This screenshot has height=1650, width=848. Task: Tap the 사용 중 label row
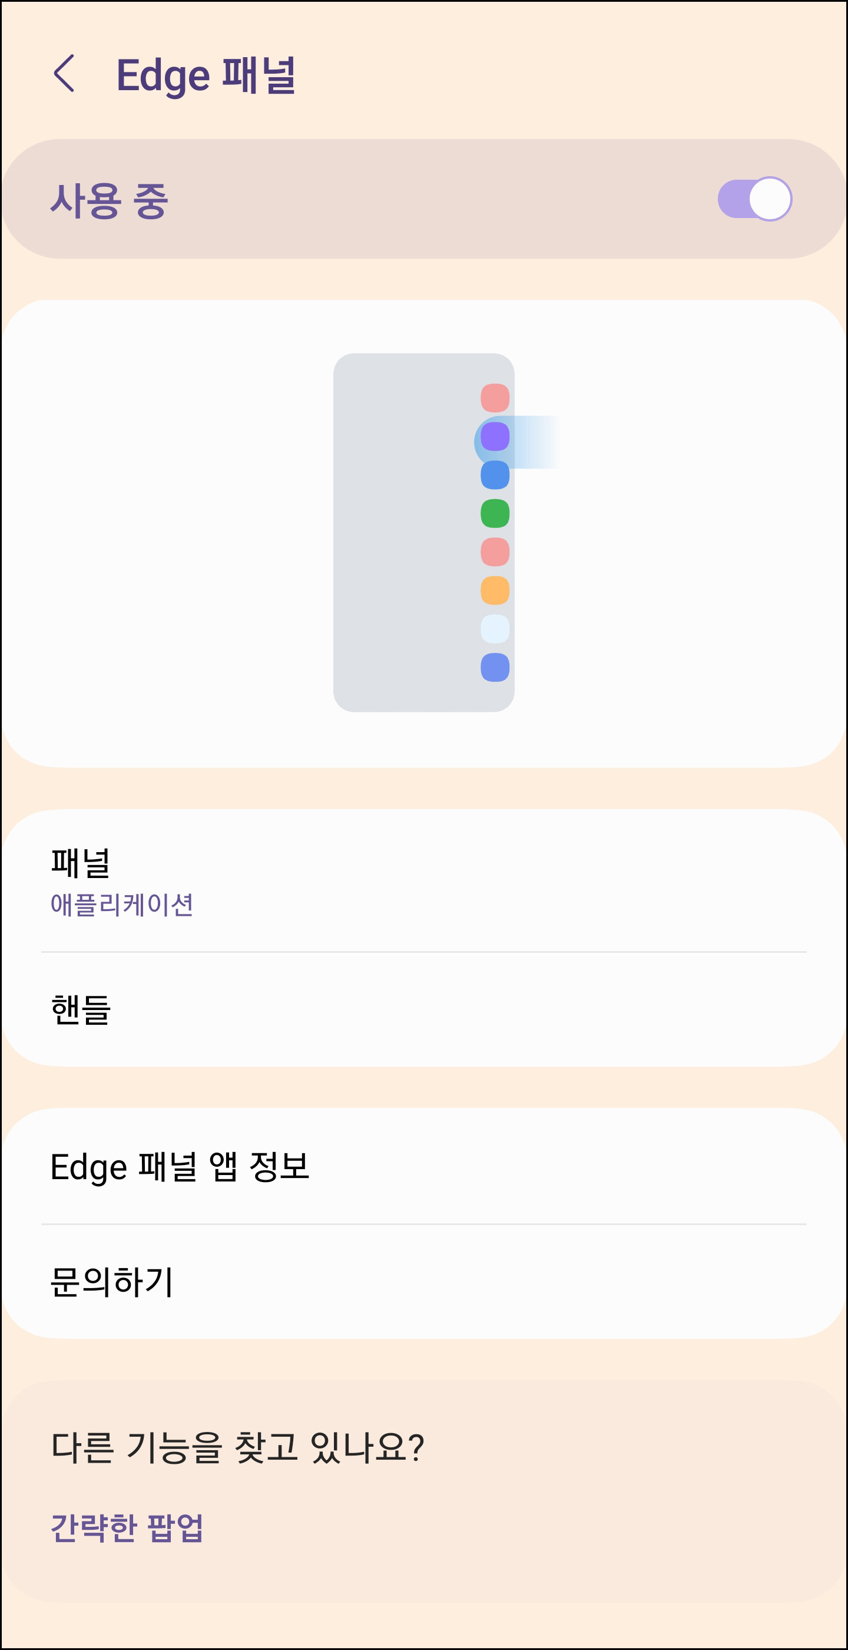point(423,199)
